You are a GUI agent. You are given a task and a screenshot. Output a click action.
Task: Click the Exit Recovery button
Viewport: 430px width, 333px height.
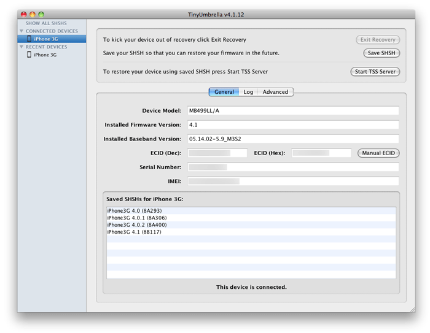click(x=378, y=40)
